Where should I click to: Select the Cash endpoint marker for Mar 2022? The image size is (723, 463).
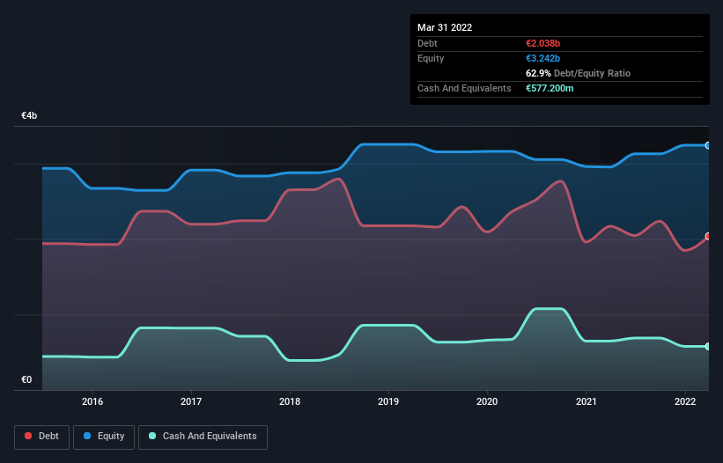coord(708,347)
